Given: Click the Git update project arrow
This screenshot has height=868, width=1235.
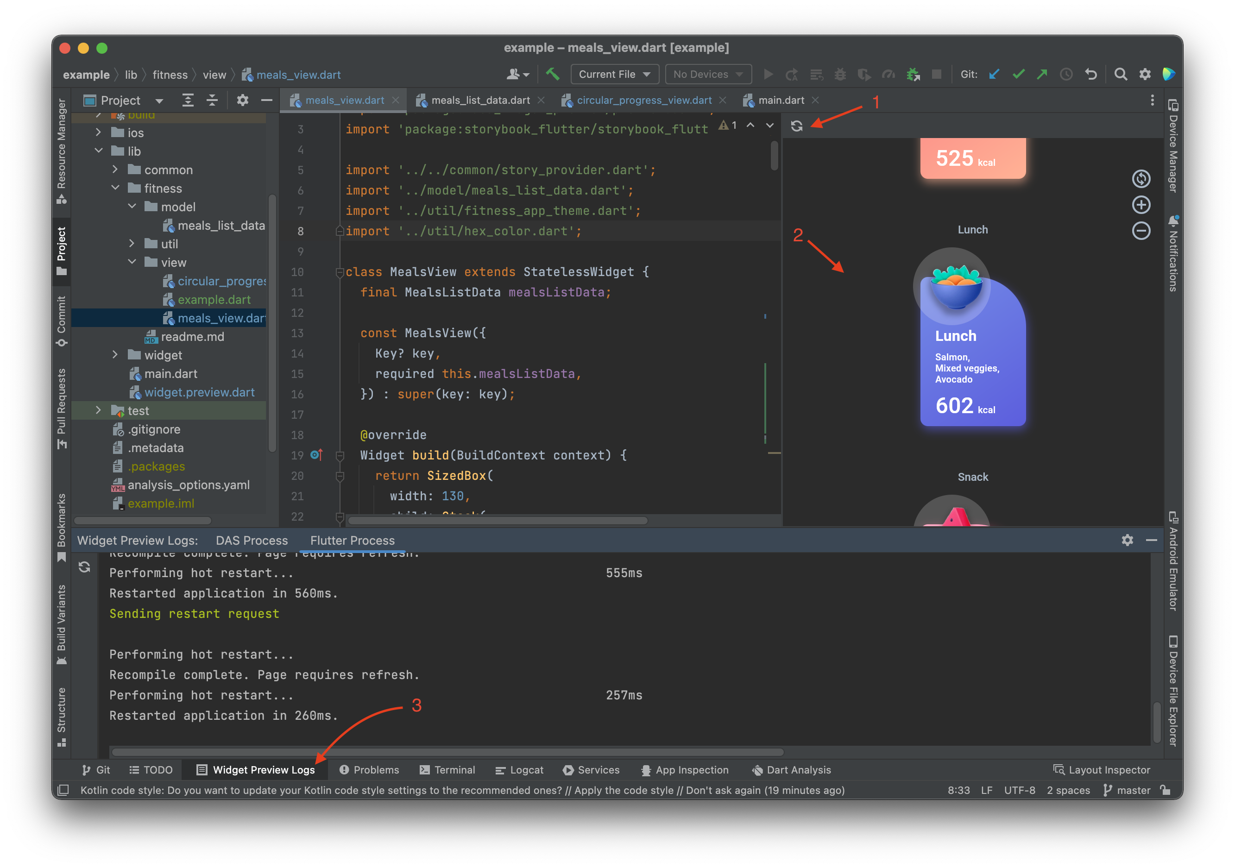Looking at the screenshot, I should (994, 74).
